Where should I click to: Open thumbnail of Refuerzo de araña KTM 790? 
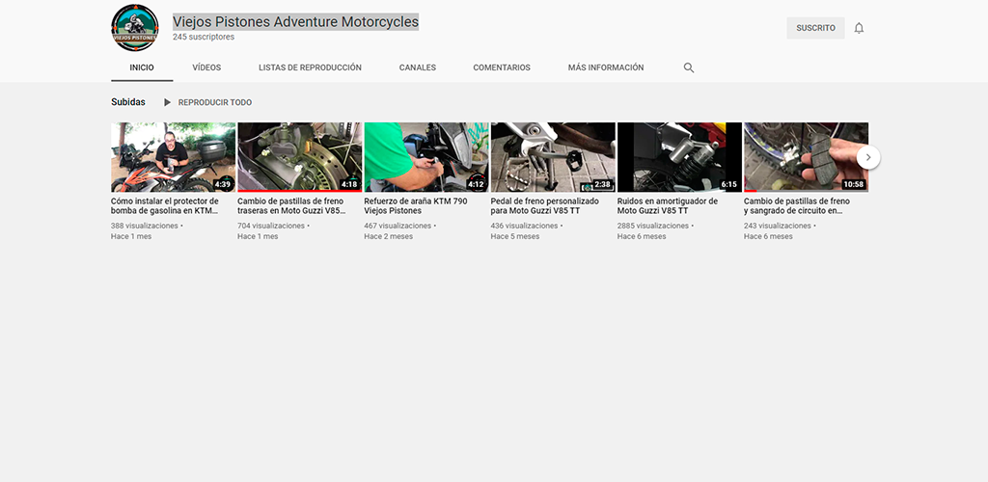[x=426, y=157]
